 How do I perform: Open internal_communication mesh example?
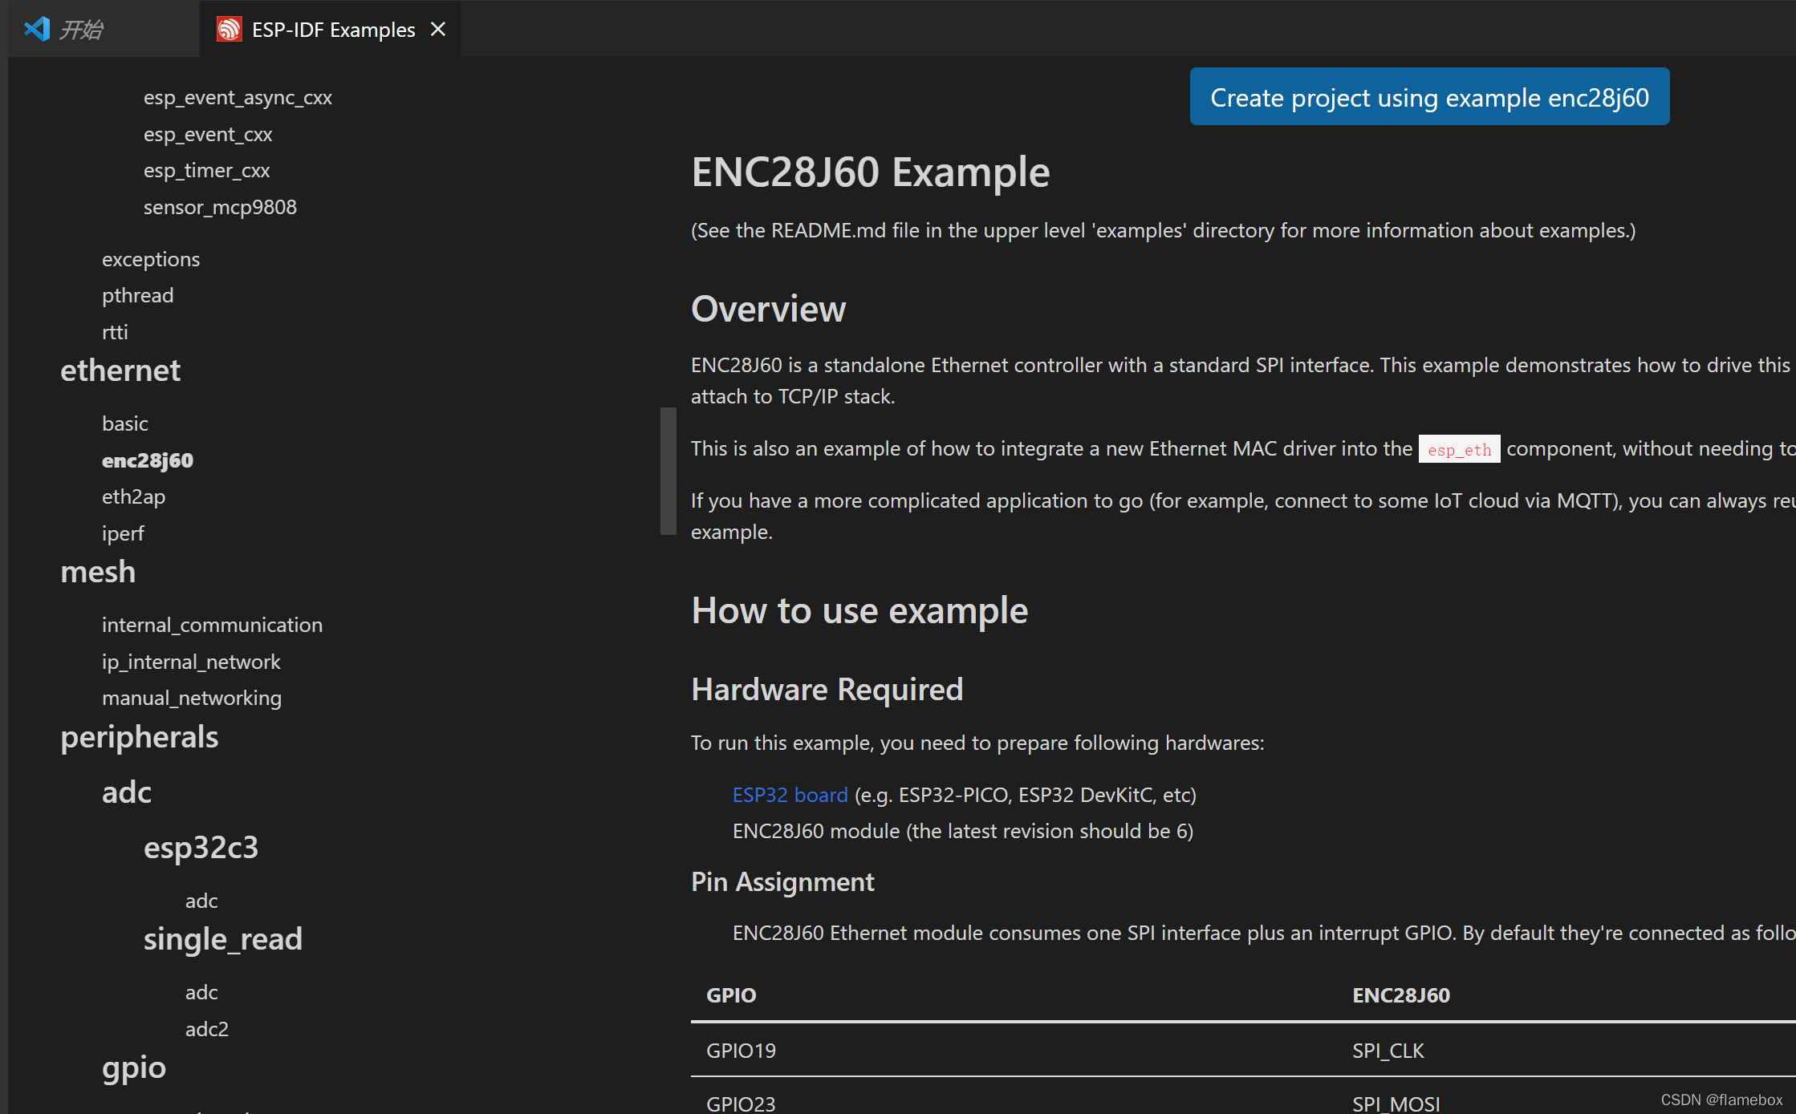[212, 626]
